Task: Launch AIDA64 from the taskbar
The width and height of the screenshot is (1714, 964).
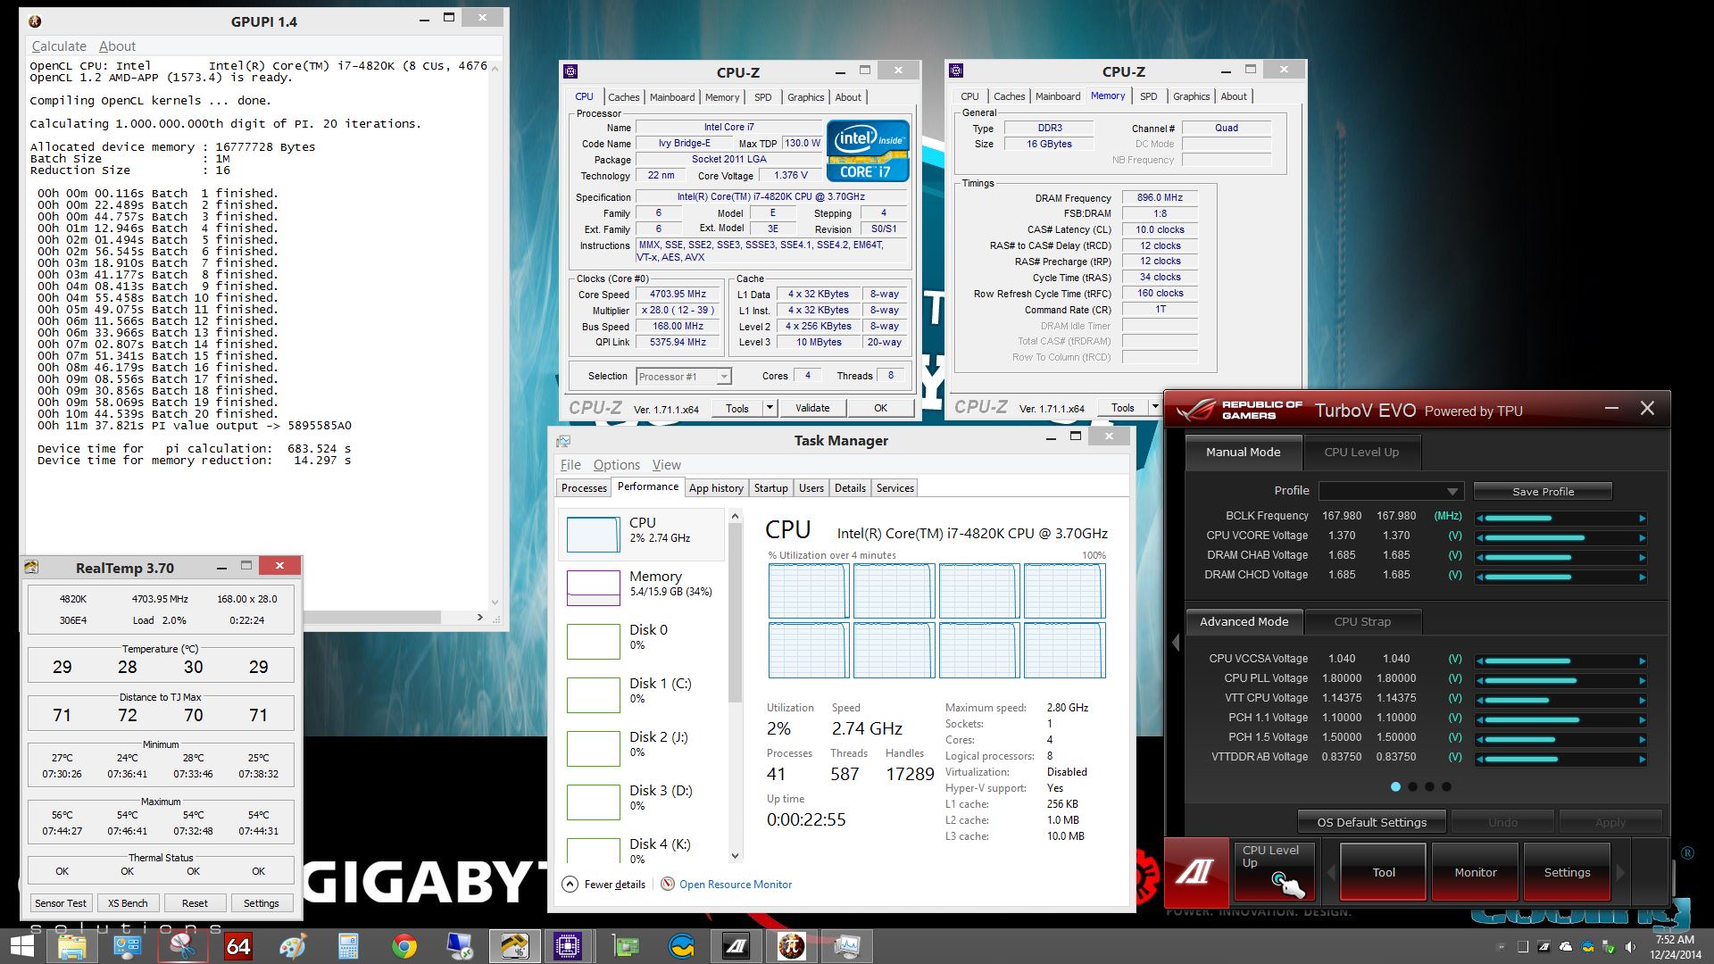Action: pyautogui.click(x=238, y=946)
